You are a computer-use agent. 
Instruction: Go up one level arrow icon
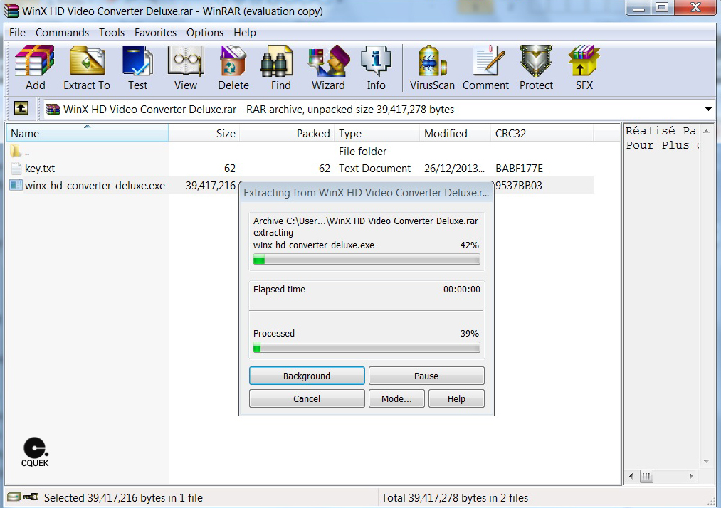pyautogui.click(x=21, y=109)
